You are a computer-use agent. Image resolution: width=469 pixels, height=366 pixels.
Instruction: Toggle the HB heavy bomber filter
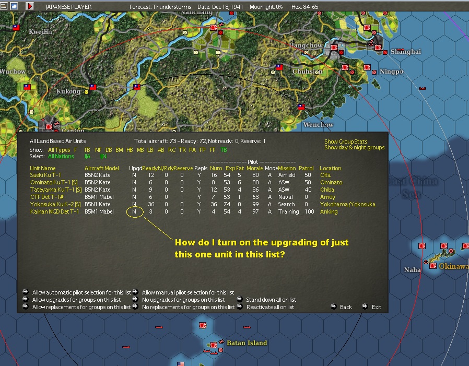click(x=130, y=150)
